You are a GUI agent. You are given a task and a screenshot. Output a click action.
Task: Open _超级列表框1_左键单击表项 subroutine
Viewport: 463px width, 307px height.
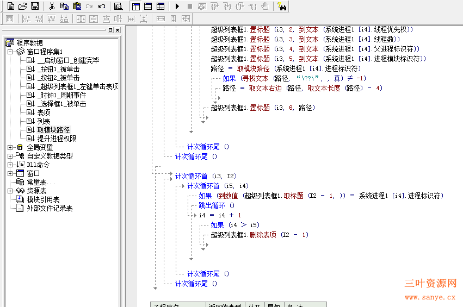coord(78,86)
